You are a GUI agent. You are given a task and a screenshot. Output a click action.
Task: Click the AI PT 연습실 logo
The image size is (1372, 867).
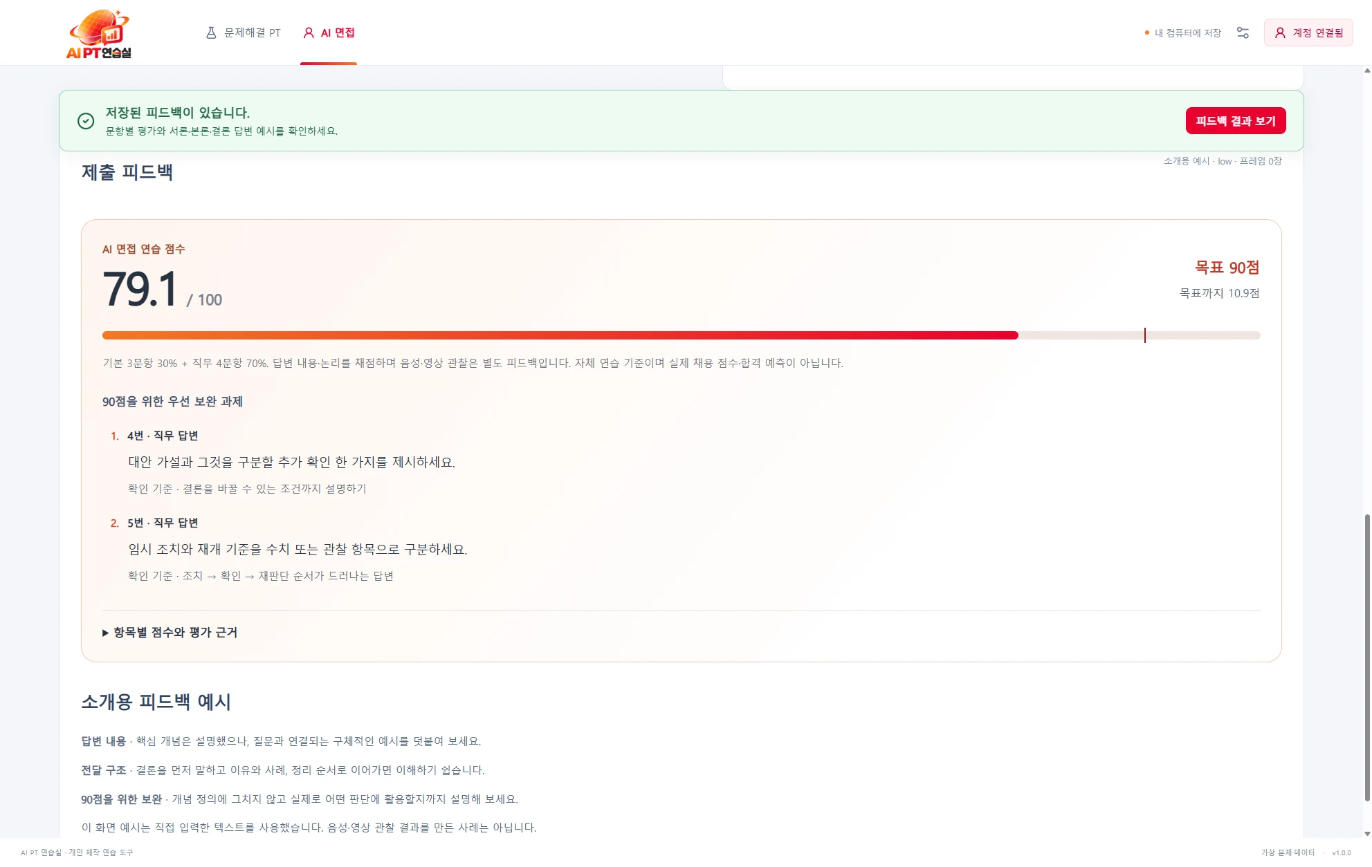point(99,34)
